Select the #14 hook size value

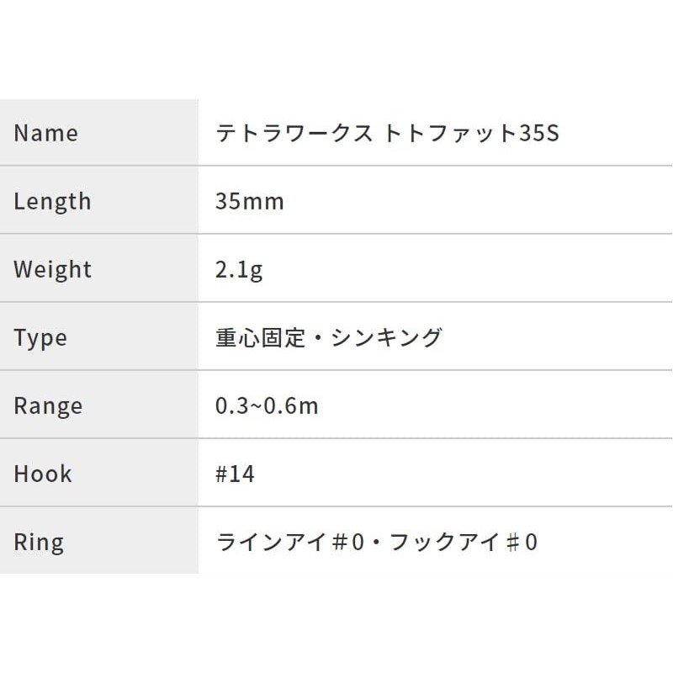pos(235,474)
